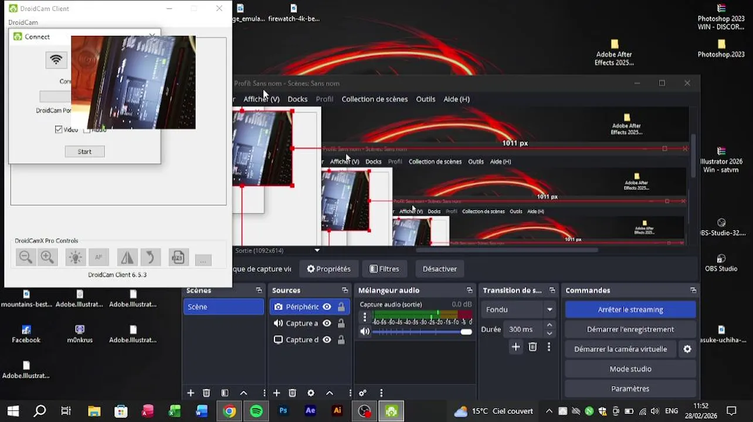Click Arrêter le streaming button
The image size is (753, 422).
pos(630,309)
